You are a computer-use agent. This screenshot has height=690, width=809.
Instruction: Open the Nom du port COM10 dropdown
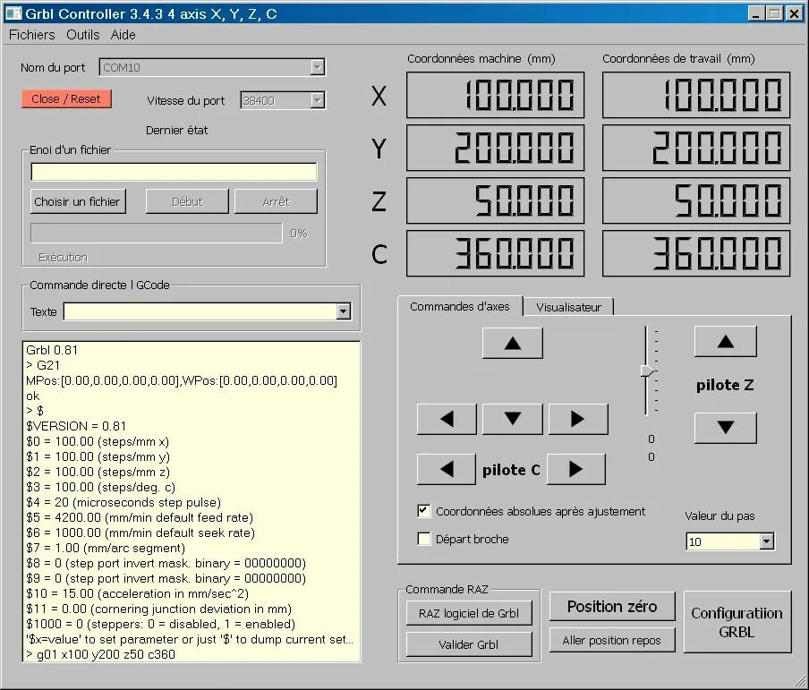[317, 67]
